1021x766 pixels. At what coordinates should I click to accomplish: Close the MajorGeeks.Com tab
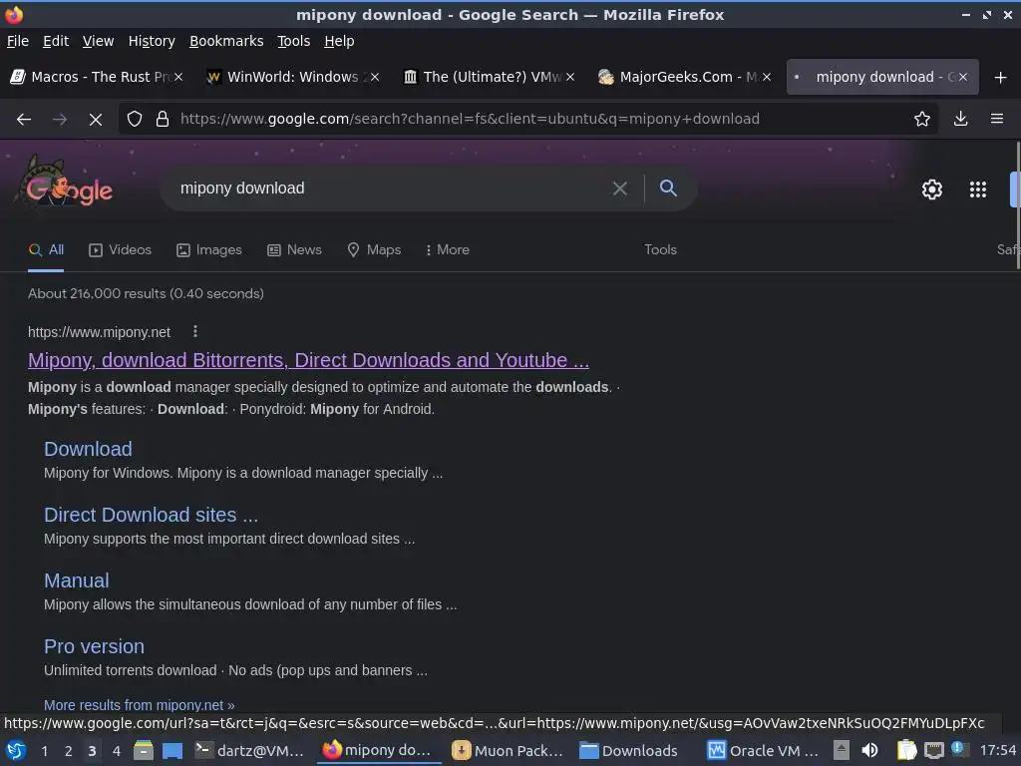(767, 77)
